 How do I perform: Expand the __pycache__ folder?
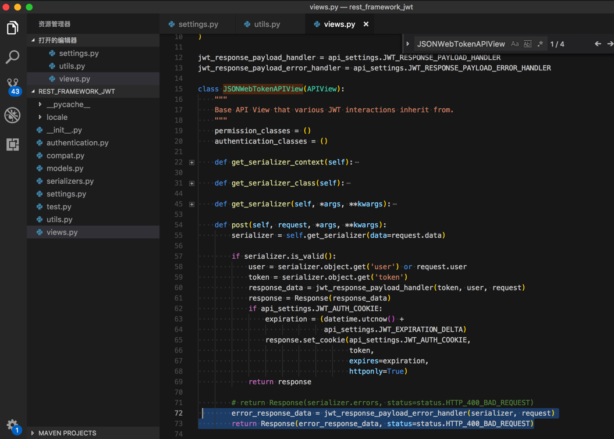click(68, 105)
